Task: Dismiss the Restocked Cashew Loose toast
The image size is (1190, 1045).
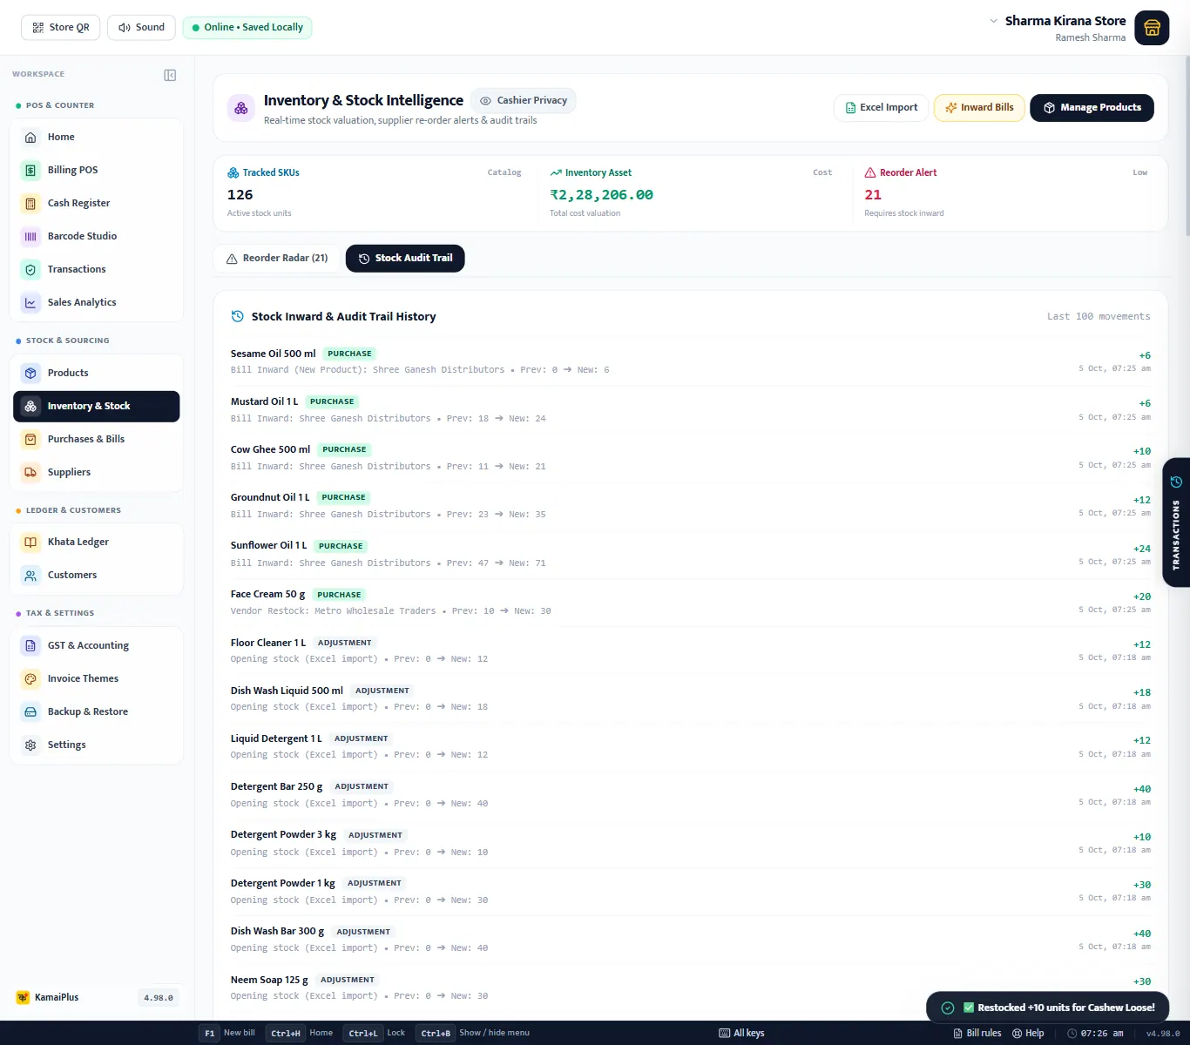Action: 1047,1008
